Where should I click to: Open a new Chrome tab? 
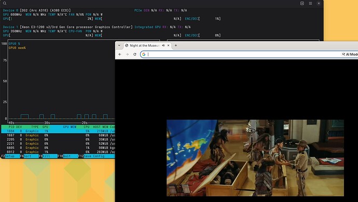[176, 46]
